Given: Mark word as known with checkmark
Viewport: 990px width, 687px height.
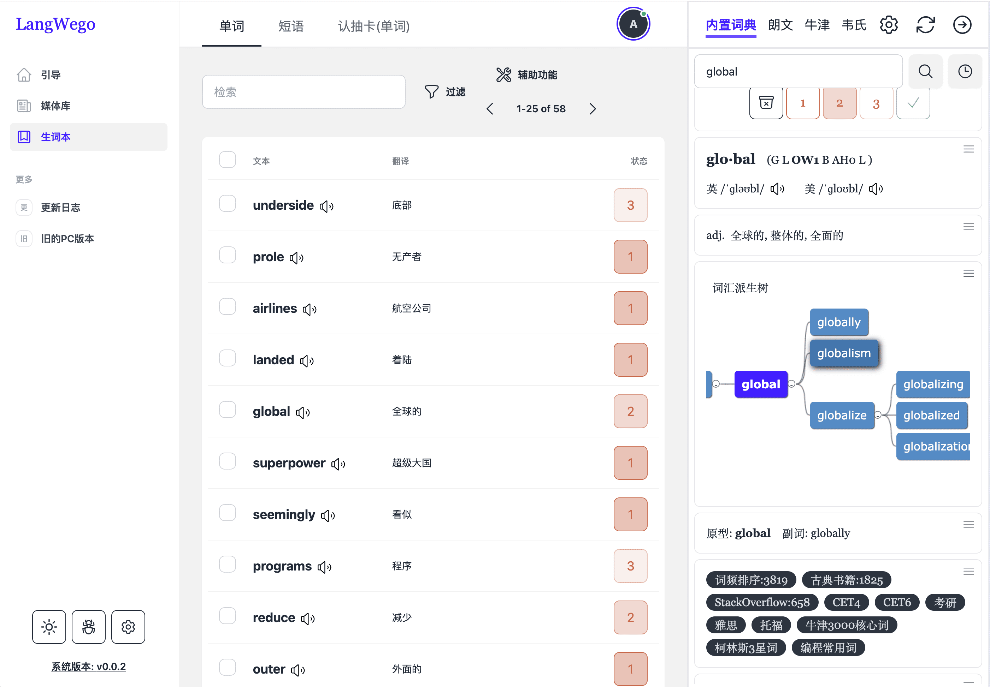Looking at the screenshot, I should pyautogui.click(x=913, y=103).
